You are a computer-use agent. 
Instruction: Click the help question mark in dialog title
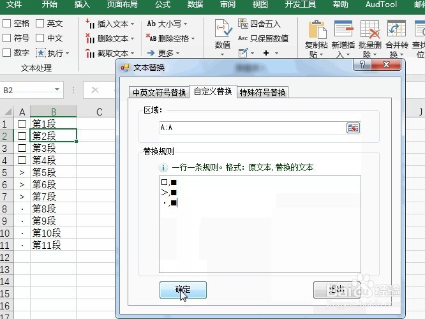362,64
